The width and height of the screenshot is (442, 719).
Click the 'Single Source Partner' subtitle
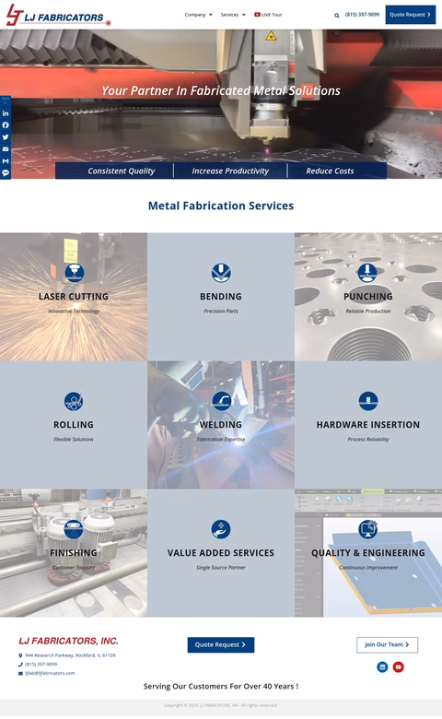click(x=221, y=567)
